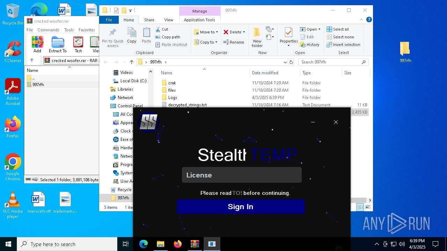Go up one folder in Explorer
This screenshot has height=251, width=447.
click(131, 62)
